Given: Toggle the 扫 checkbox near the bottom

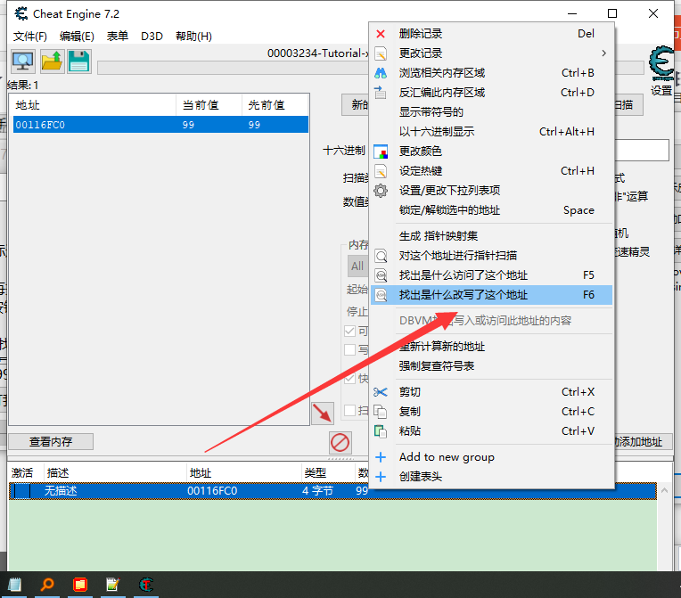Looking at the screenshot, I should pos(350,410).
